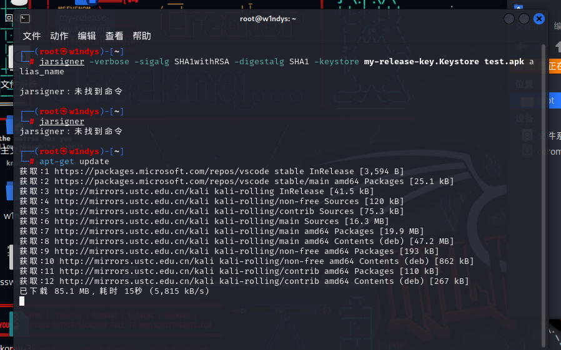Click the orange 正在 notification bar
This screenshot has width=561, height=350.
click(x=554, y=66)
